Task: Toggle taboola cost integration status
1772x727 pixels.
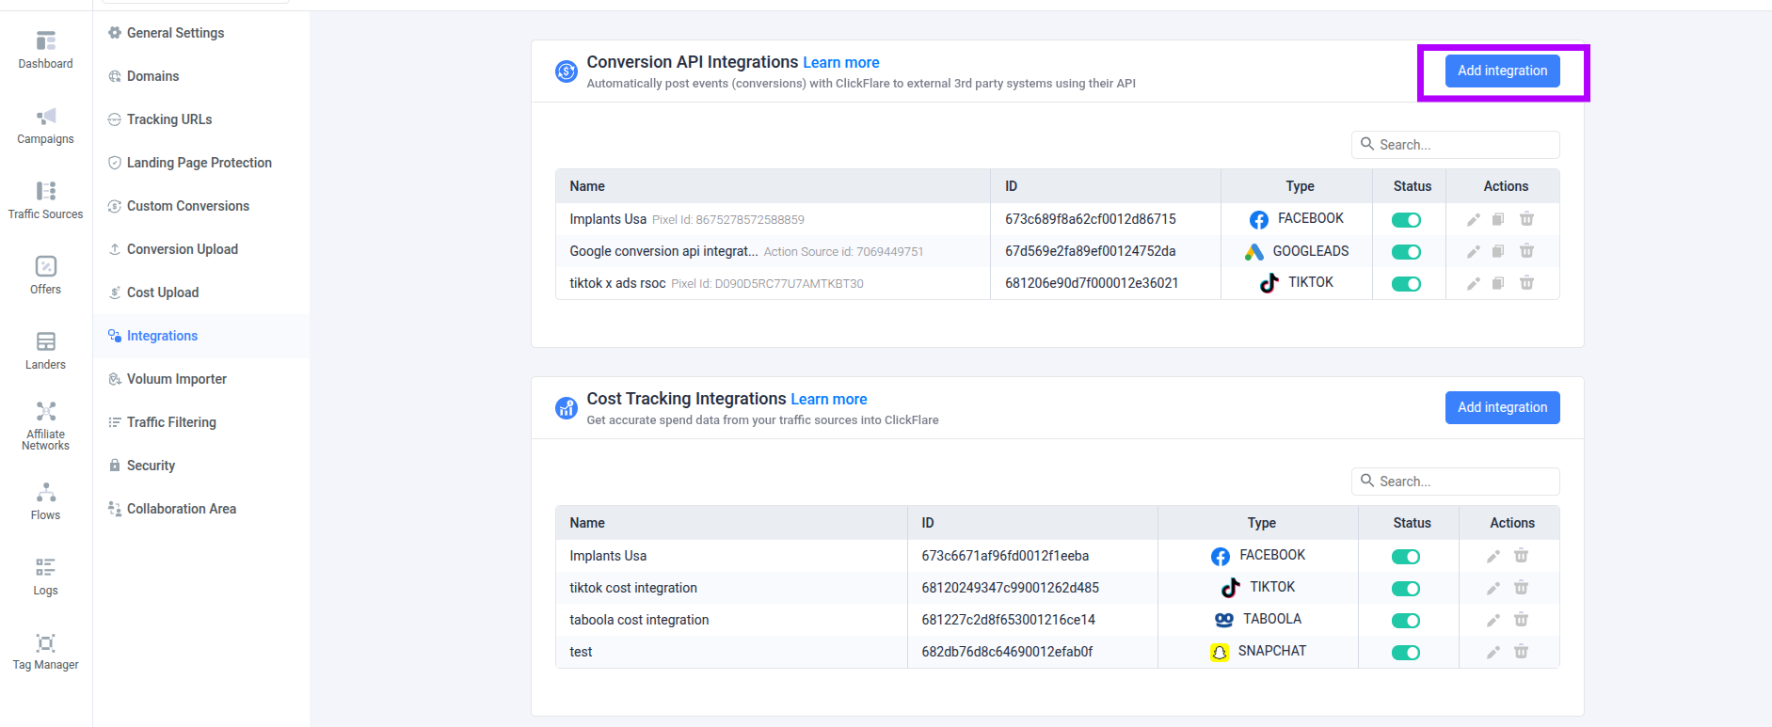Action: pyautogui.click(x=1406, y=621)
